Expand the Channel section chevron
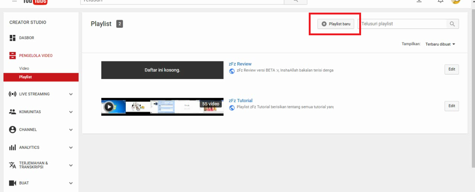Image resolution: width=475 pixels, height=192 pixels. tap(71, 130)
